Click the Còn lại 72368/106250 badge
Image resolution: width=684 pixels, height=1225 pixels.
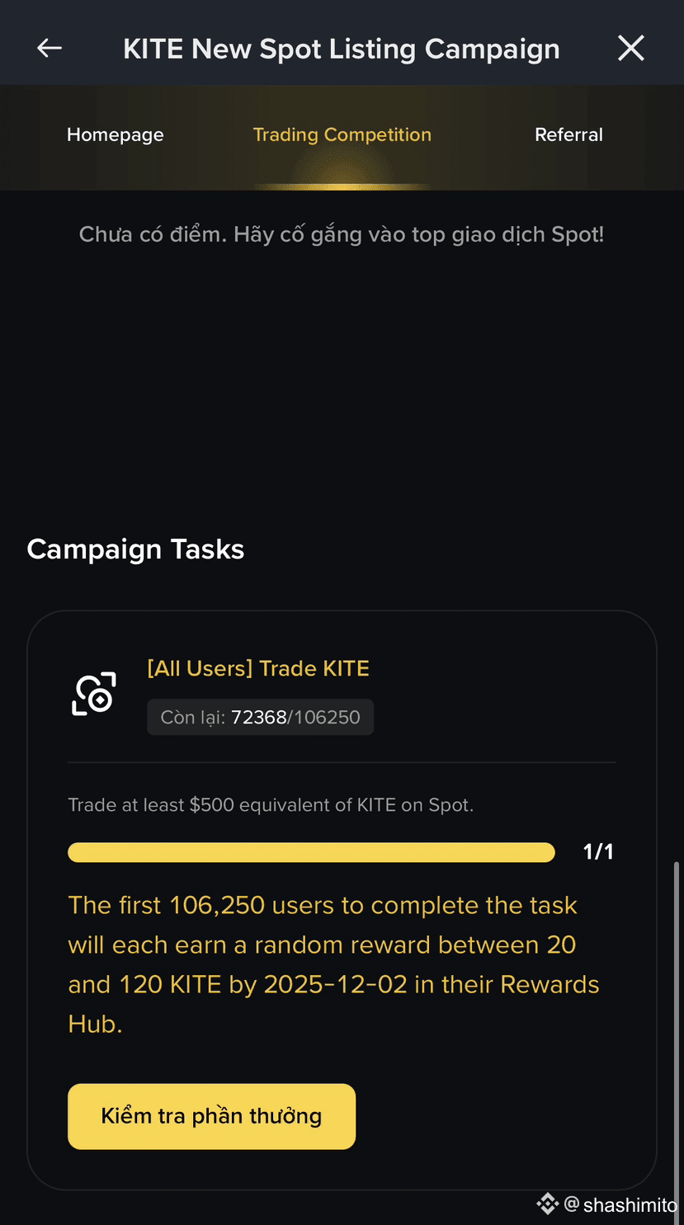[261, 717]
